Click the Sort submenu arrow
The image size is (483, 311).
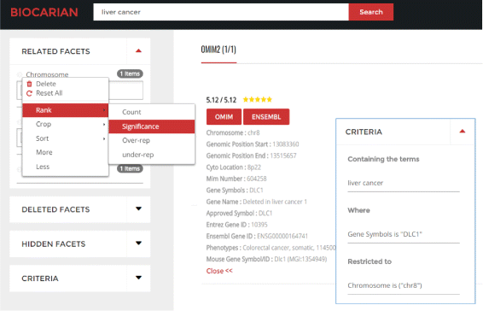pos(104,138)
